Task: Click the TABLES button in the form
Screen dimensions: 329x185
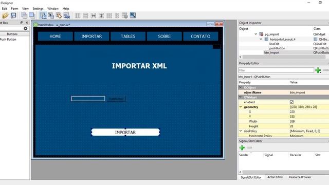Action: (x=128, y=36)
